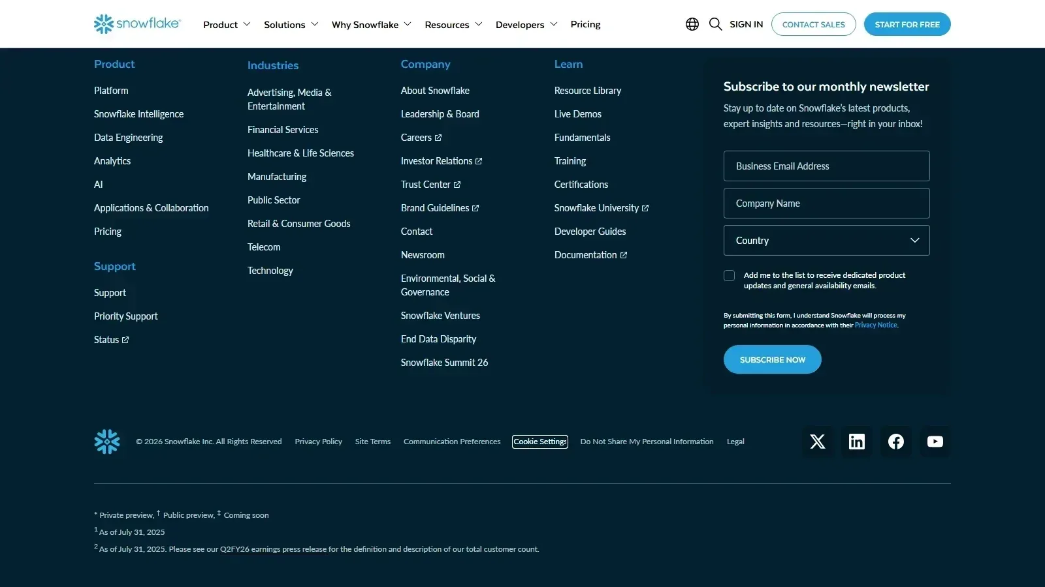This screenshot has height=587, width=1045.
Task: Open the Developer Guides link
Action: [x=590, y=232]
